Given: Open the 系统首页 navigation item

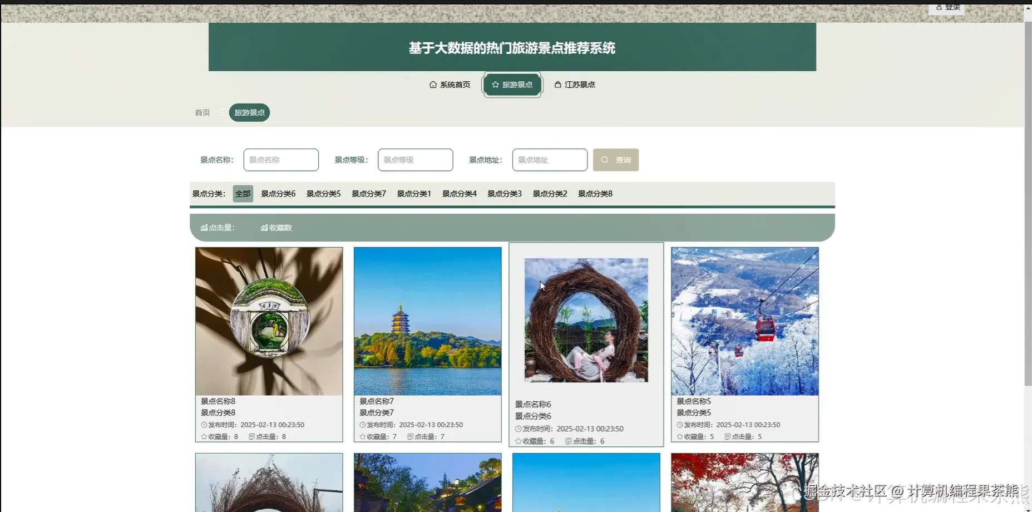Looking at the screenshot, I should point(454,85).
